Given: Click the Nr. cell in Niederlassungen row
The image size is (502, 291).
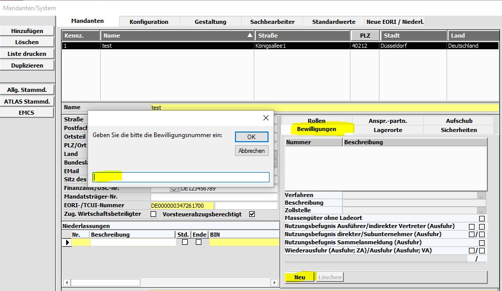Looking at the screenshot, I should pos(81,242).
